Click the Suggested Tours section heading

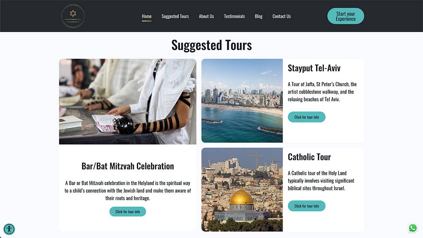pos(211,45)
